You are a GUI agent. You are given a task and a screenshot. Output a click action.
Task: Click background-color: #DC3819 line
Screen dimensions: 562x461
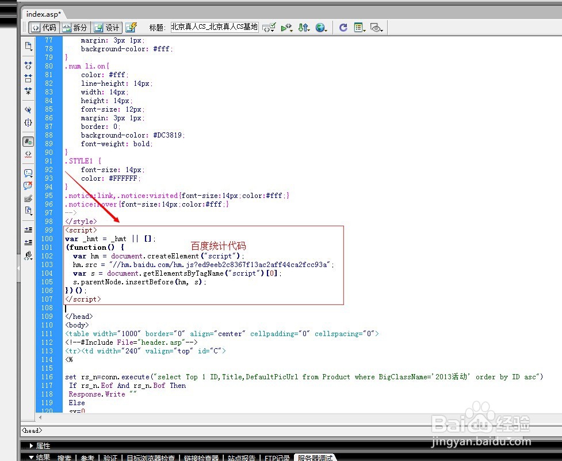tap(133, 135)
